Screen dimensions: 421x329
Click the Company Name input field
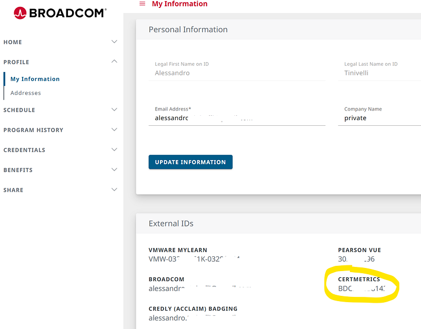pyautogui.click(x=382, y=118)
